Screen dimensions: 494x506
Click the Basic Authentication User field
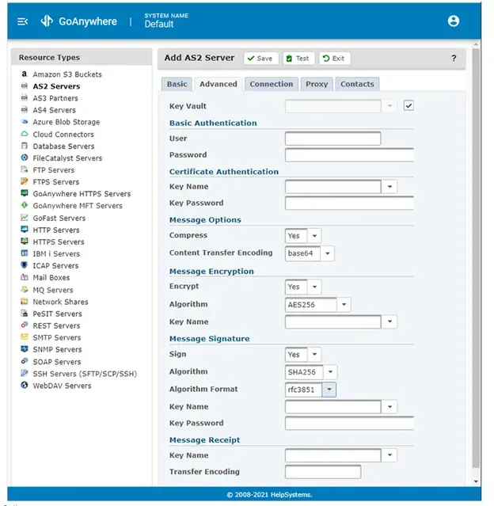coord(332,139)
